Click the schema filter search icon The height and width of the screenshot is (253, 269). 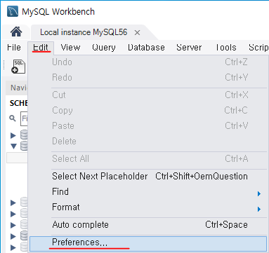[13, 118]
